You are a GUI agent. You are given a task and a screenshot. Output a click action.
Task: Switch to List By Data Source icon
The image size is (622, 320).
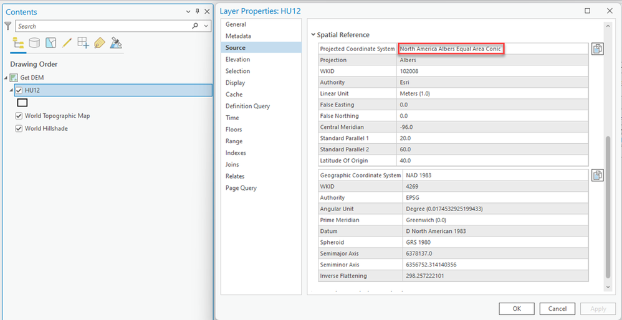coord(35,42)
